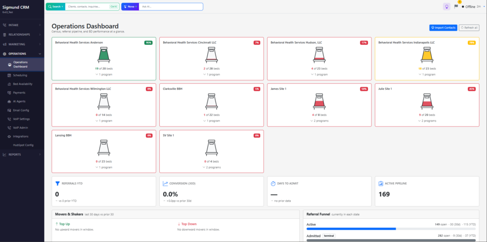Click the 78% badge on Indianapolis LLC

471,43
